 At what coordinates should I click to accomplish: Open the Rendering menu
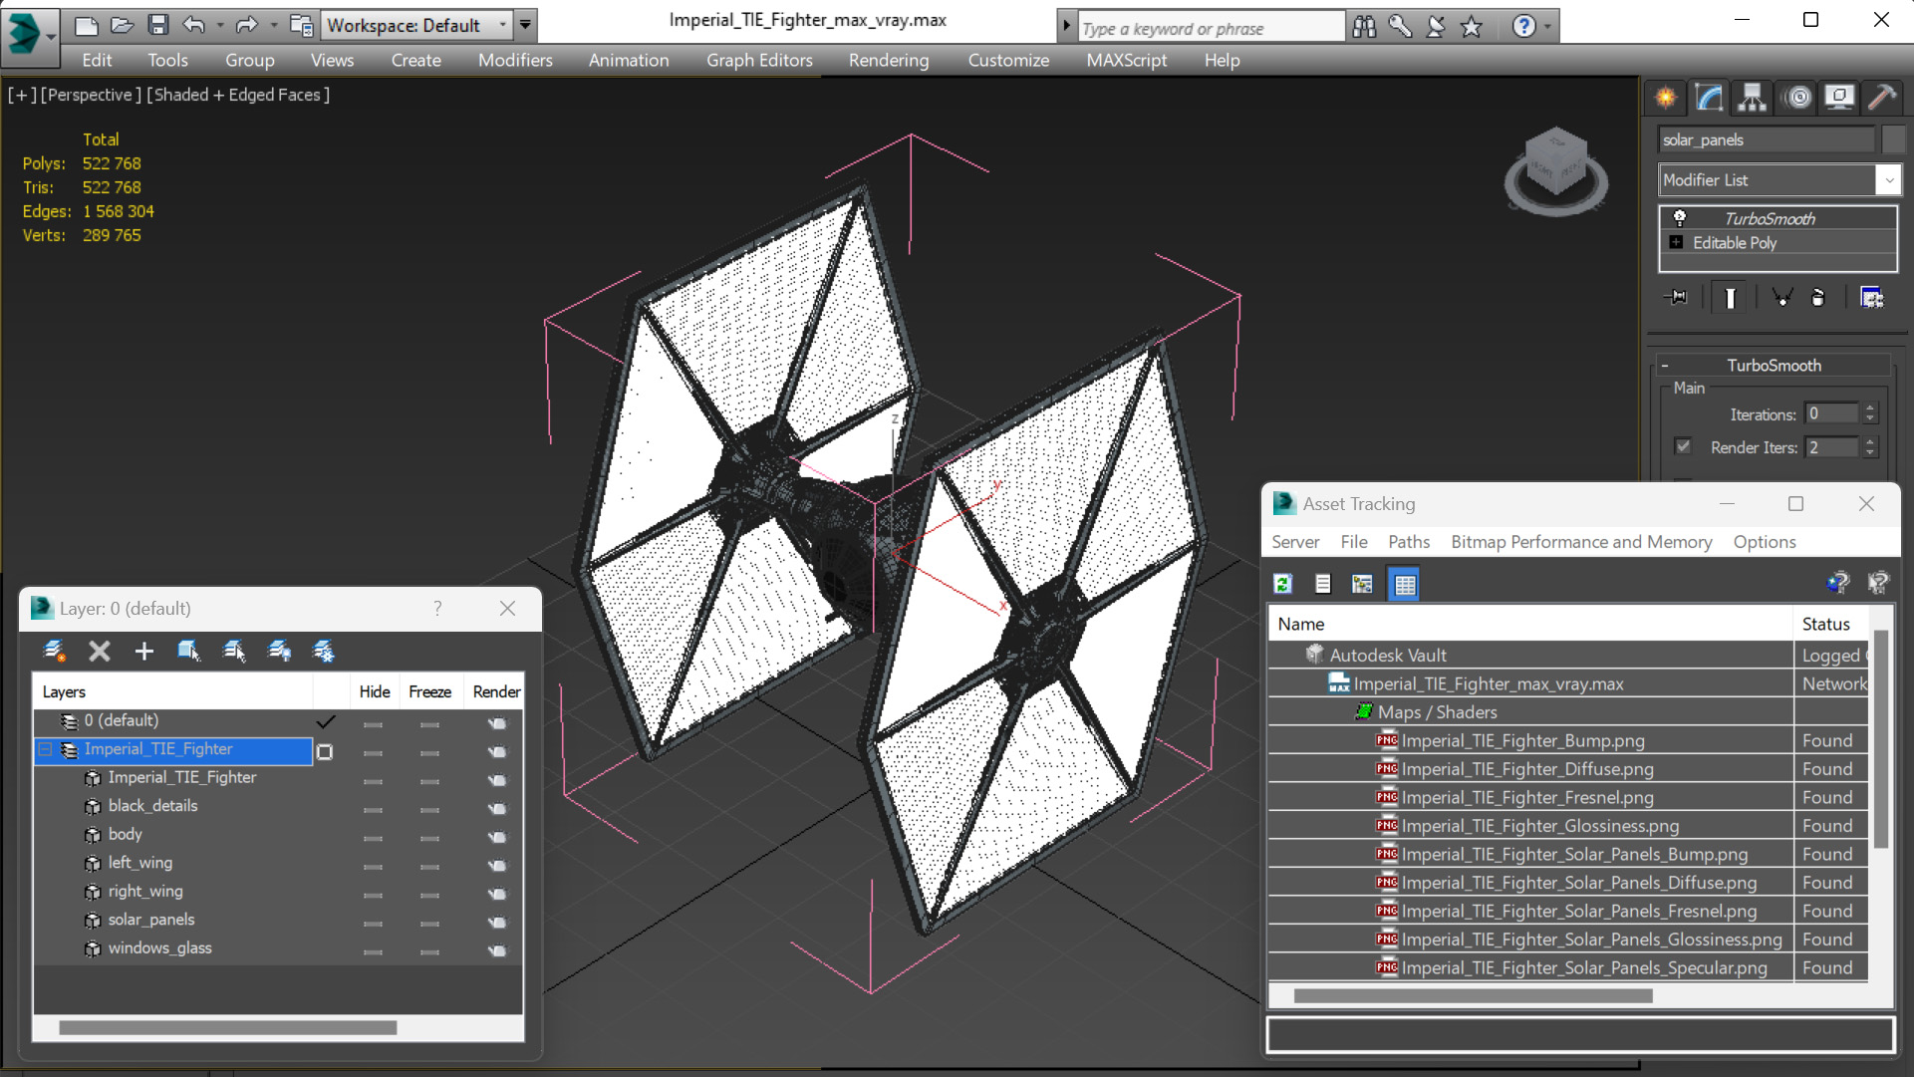(x=889, y=60)
